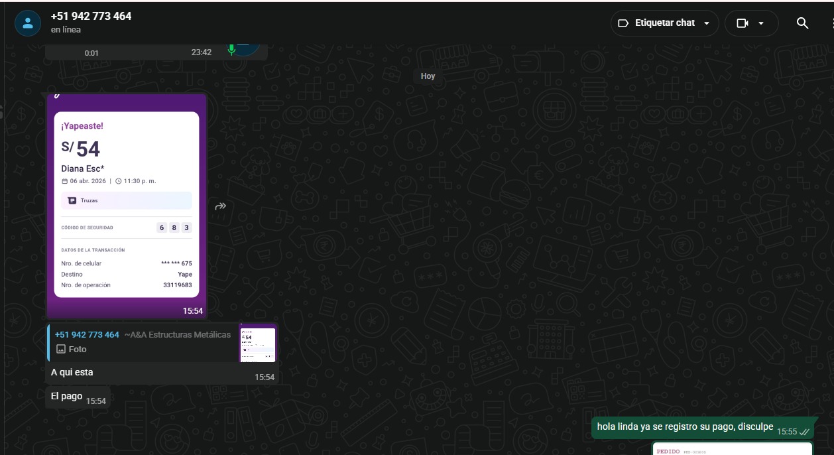Image resolution: width=834 pixels, height=455 pixels.
Task: Open the Yape payment receipt image
Action: point(127,206)
